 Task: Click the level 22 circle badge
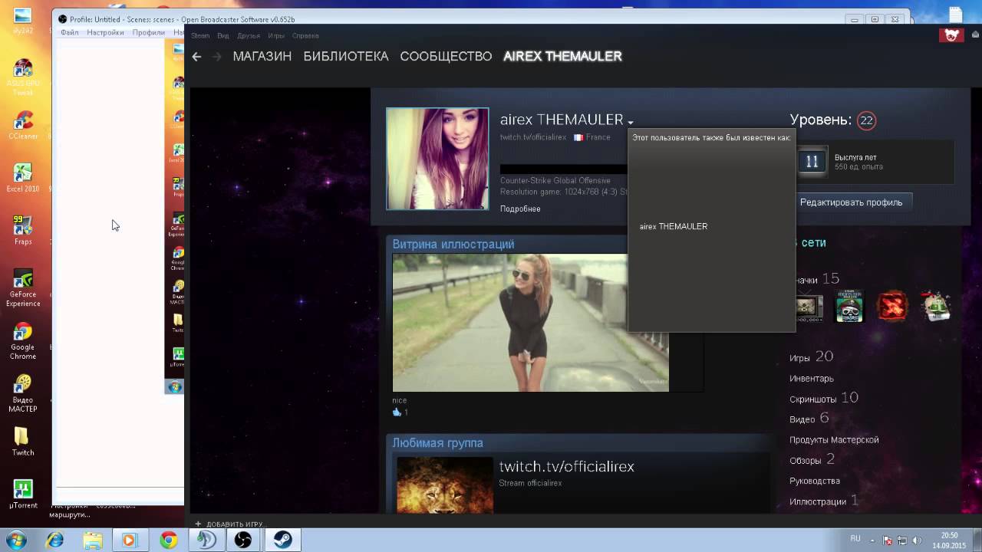(x=866, y=120)
